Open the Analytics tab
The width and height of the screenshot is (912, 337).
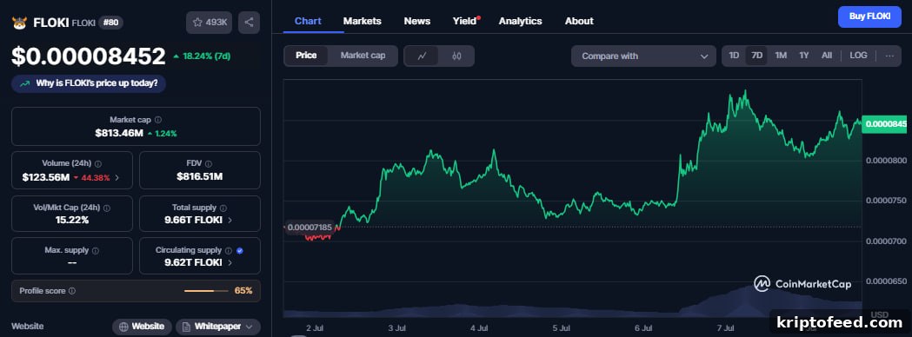coord(521,21)
